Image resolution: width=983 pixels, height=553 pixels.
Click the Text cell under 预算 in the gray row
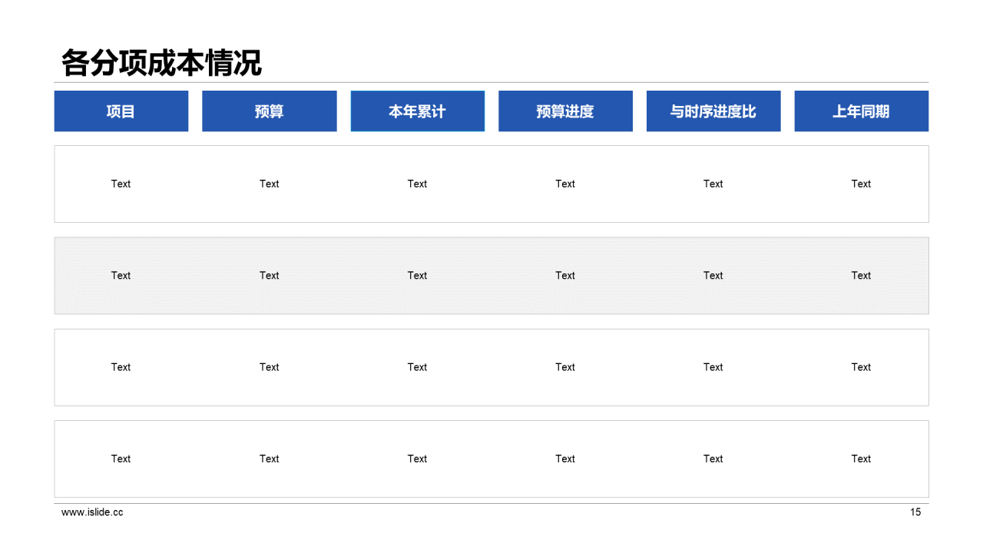(x=270, y=275)
